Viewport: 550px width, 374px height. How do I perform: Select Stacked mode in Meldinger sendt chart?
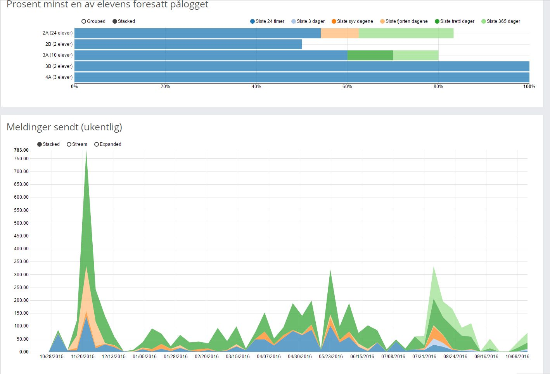(x=48, y=144)
